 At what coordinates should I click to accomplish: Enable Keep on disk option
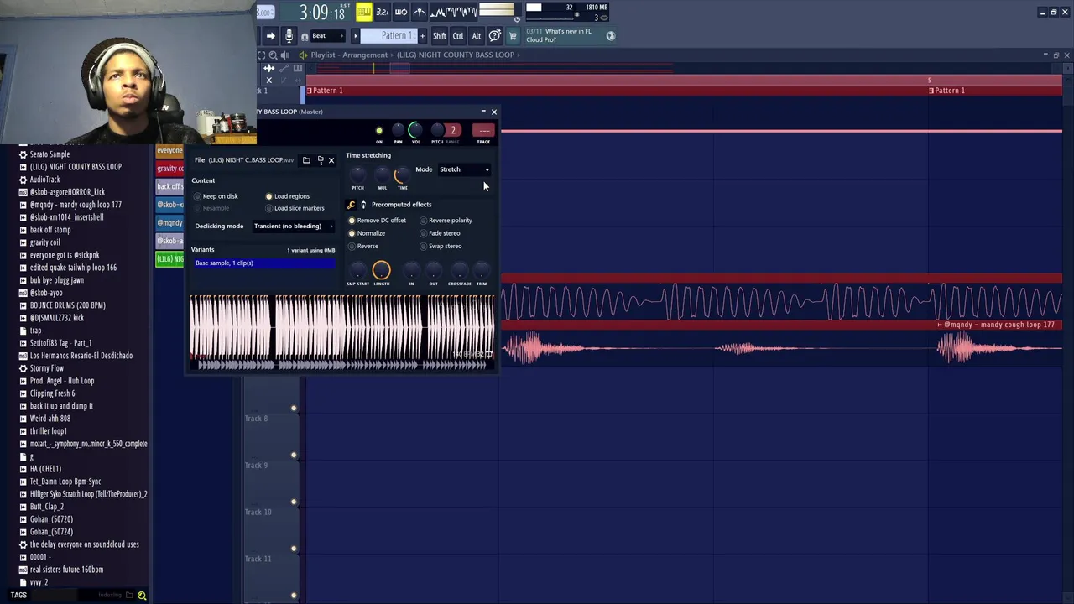coord(216,196)
